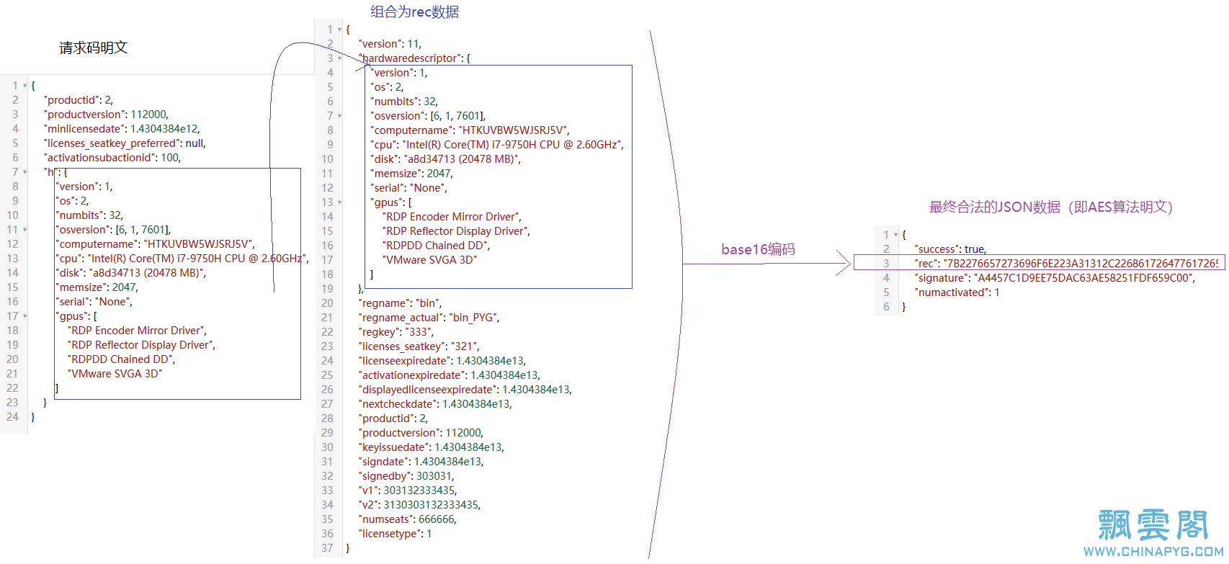The image size is (1229, 564).
Task: Select "RDP Reflector Display Driver" in middle panel
Action: pyautogui.click(x=456, y=231)
